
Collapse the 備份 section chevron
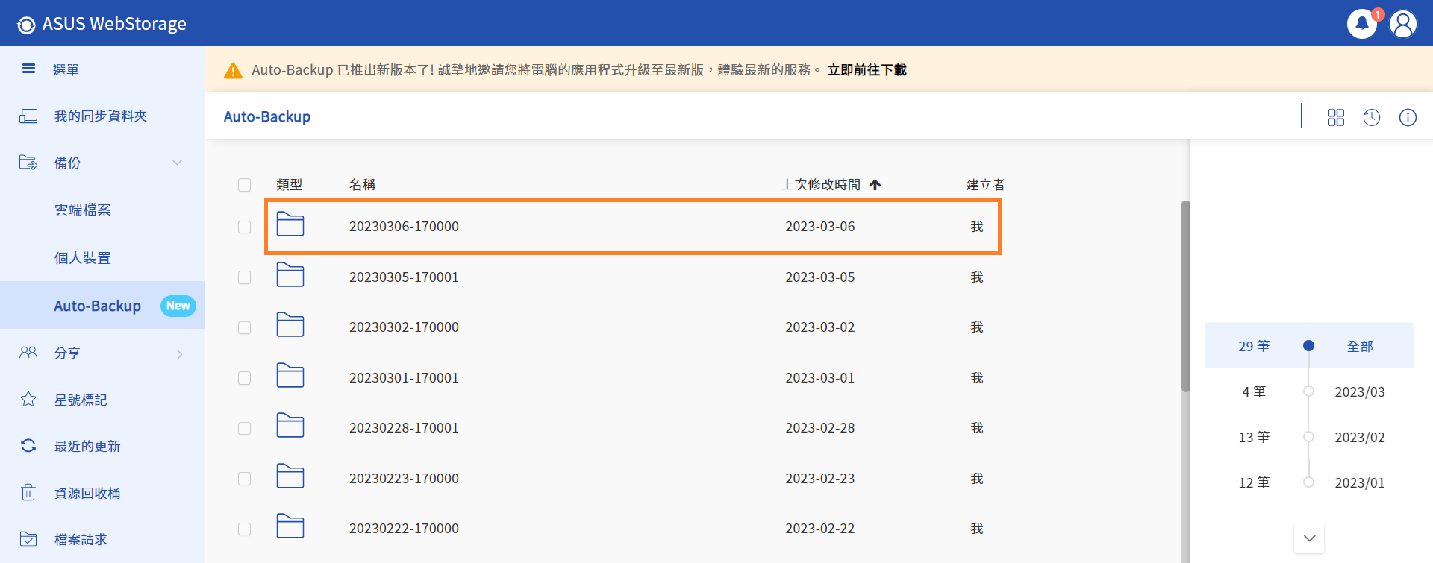point(177,163)
